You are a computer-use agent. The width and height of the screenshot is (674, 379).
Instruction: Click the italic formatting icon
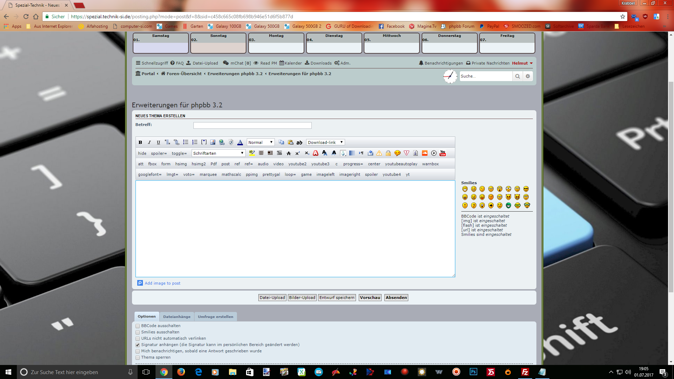[x=149, y=142]
